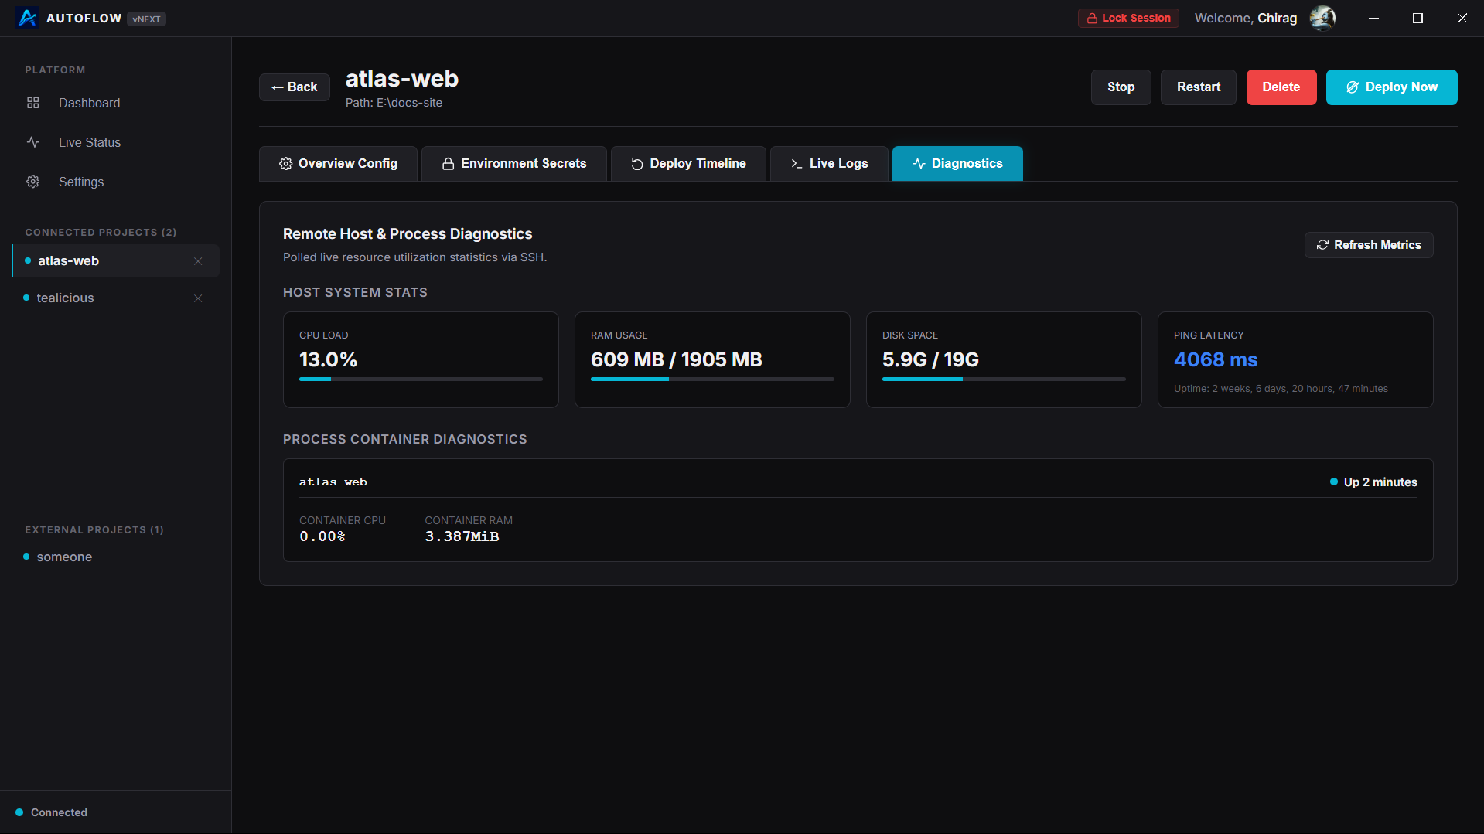The image size is (1484, 834).
Task: Go back with the Back button
Action: (295, 87)
